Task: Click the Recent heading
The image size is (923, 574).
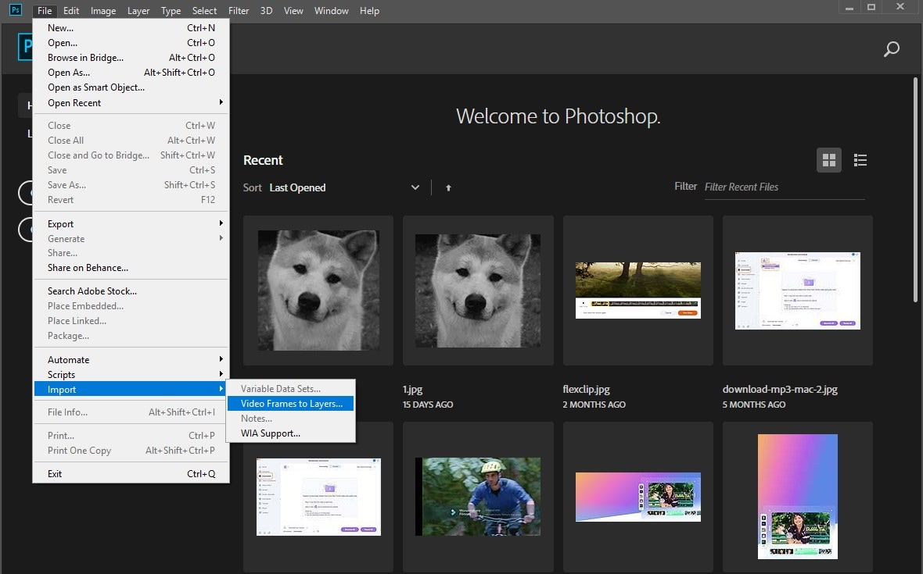Action: point(263,160)
